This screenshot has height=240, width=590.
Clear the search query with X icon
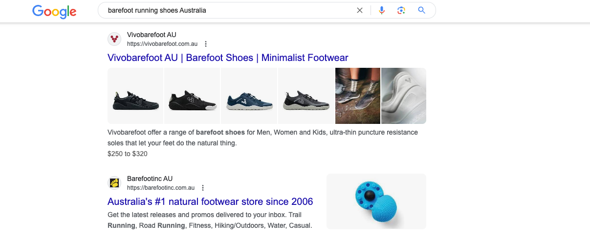point(360,10)
